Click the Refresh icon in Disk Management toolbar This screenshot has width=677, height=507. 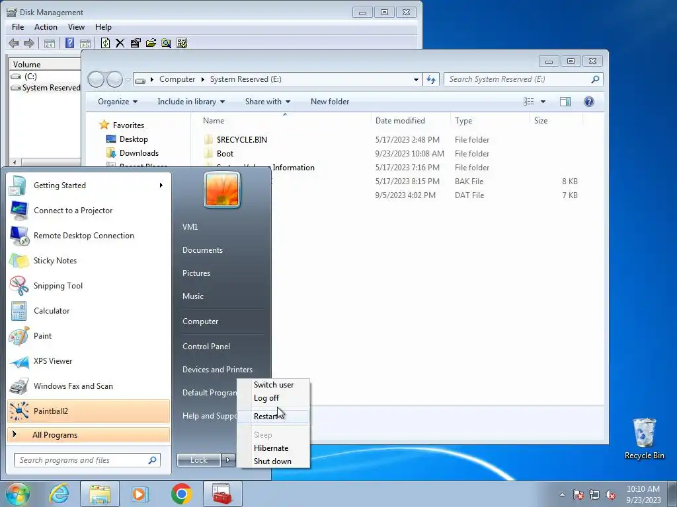(x=105, y=43)
